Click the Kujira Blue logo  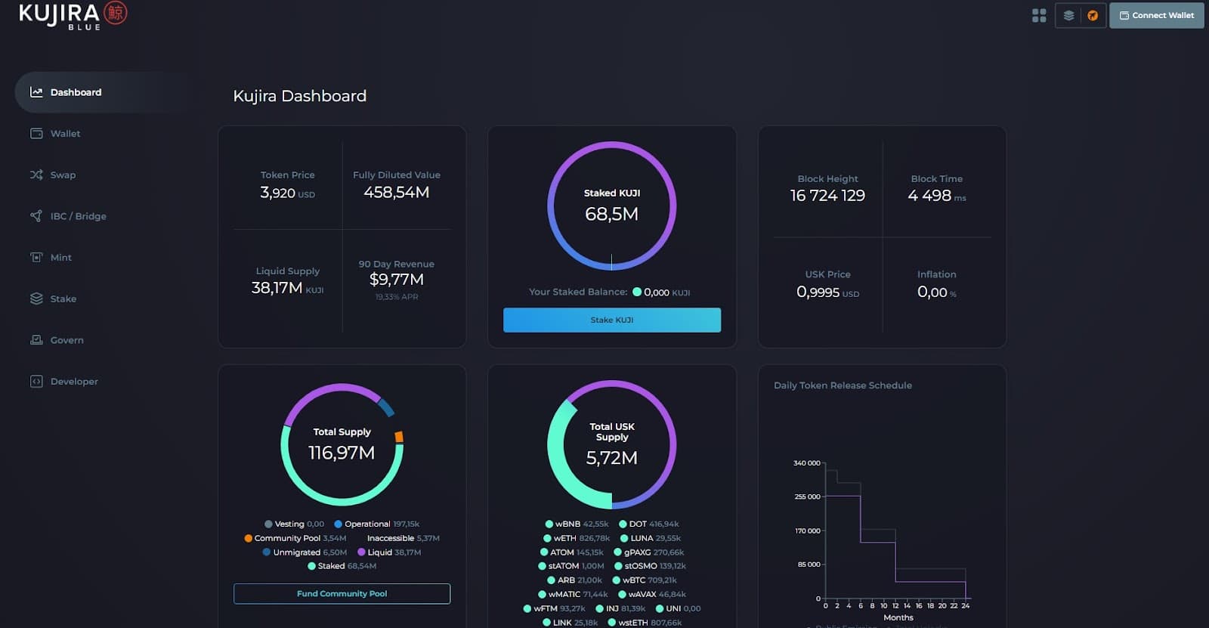coord(73,15)
